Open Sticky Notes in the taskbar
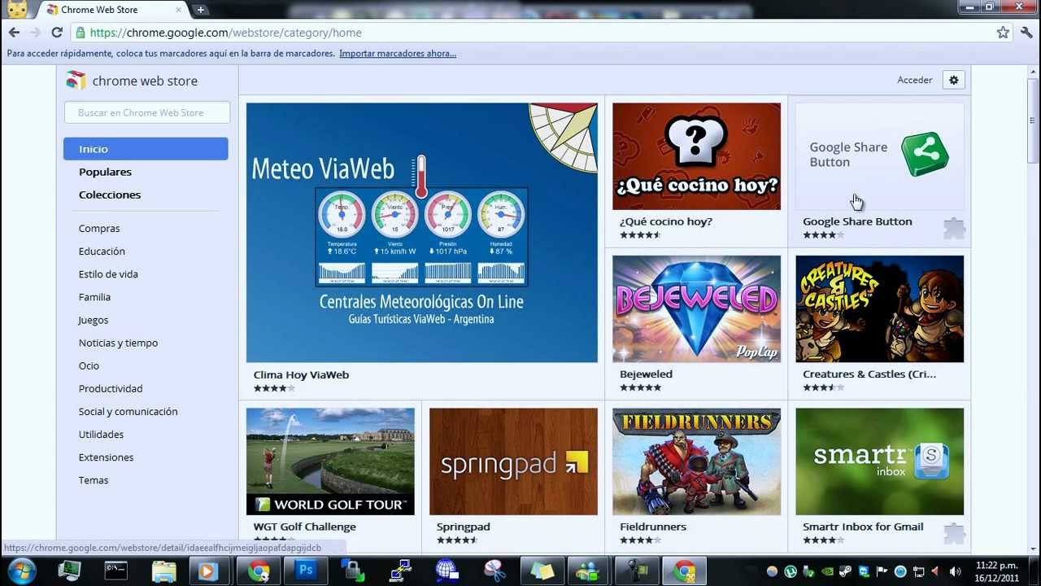1041x586 pixels. coord(542,571)
